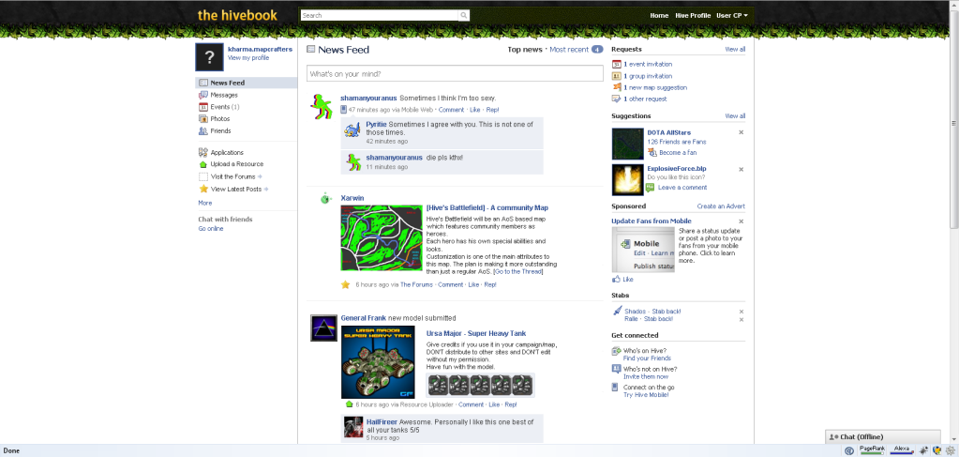Open the ExplosiveForce.blp icon thumbnail

click(x=627, y=180)
